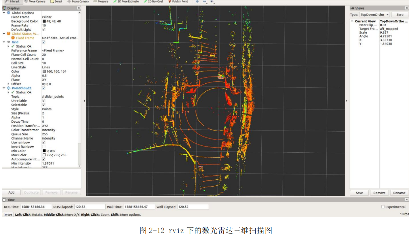Disable the Grid display checkbox
This screenshot has width=409, height=236.
tap(44, 42)
